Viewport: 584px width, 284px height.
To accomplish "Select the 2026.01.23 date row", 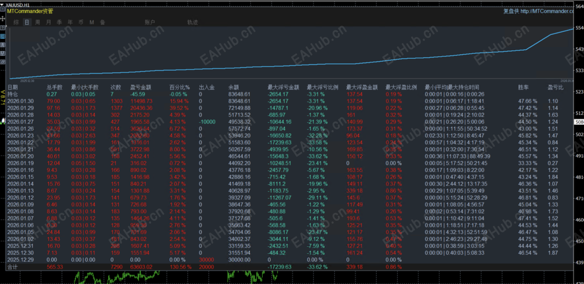I will click(20, 136).
